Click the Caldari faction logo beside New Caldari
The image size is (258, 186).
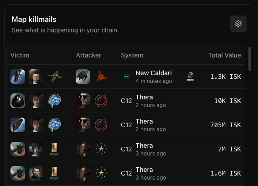tap(191, 77)
